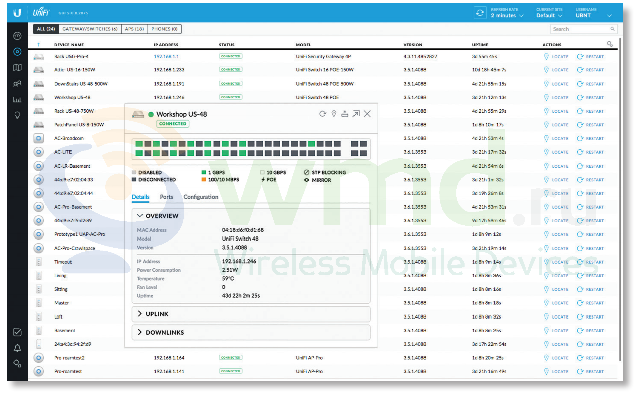Viewport: 637px width, 396px height.
Task: Open the Alerts bell in the sidebar
Action: [17, 348]
